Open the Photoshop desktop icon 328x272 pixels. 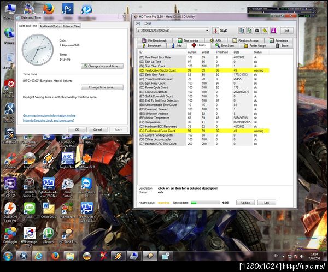68,9
